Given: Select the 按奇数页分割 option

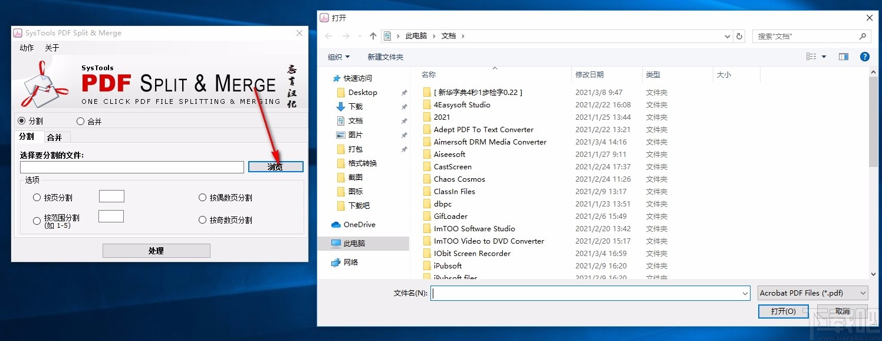Looking at the screenshot, I should [x=202, y=219].
